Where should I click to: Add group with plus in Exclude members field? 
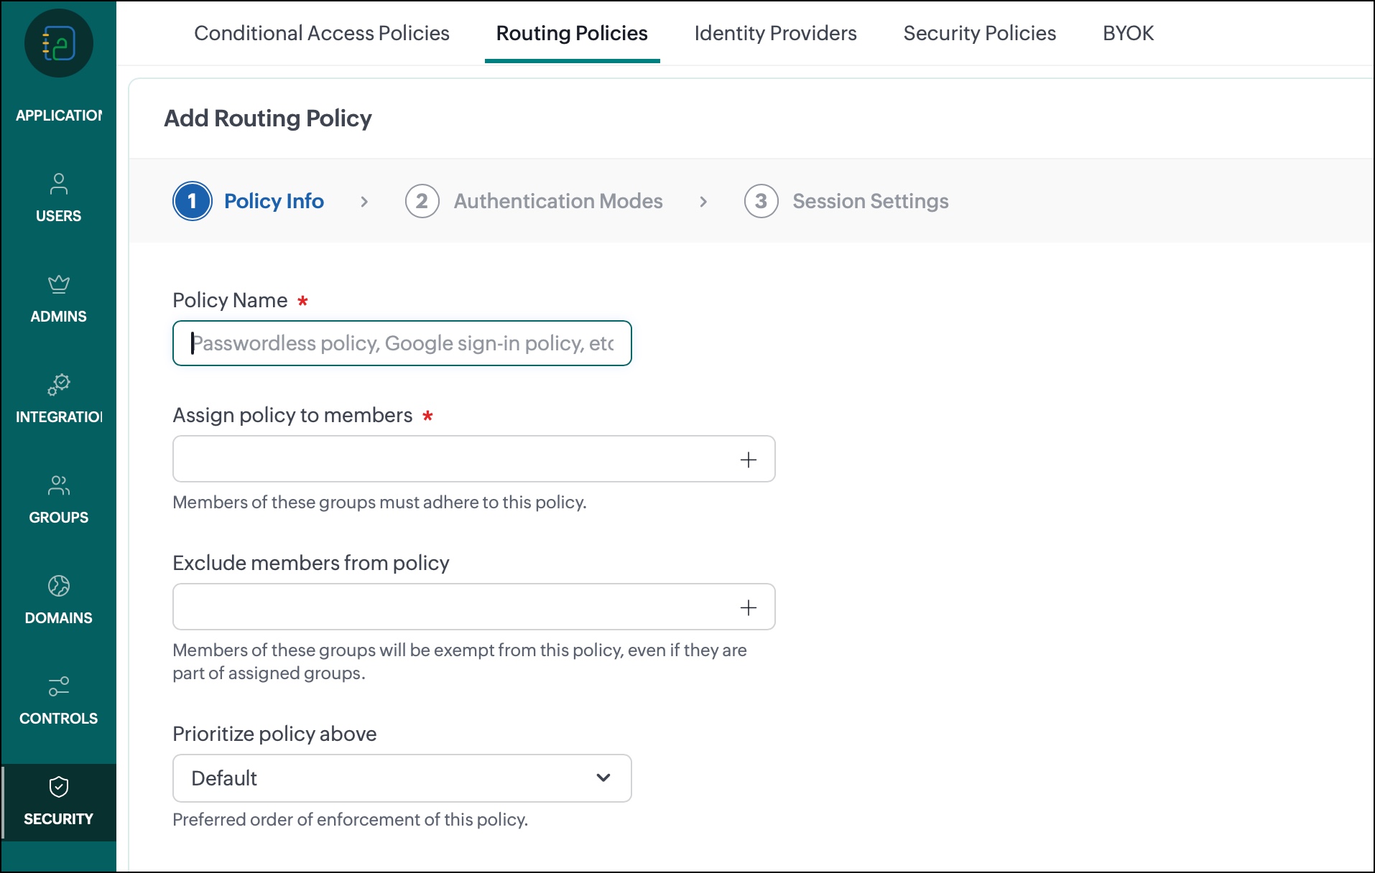point(748,607)
